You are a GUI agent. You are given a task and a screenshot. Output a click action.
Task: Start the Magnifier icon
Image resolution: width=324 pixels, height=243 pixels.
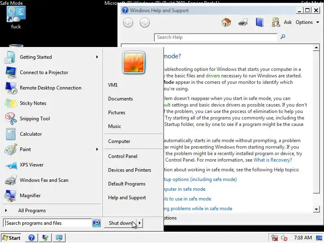[x=11, y=196]
